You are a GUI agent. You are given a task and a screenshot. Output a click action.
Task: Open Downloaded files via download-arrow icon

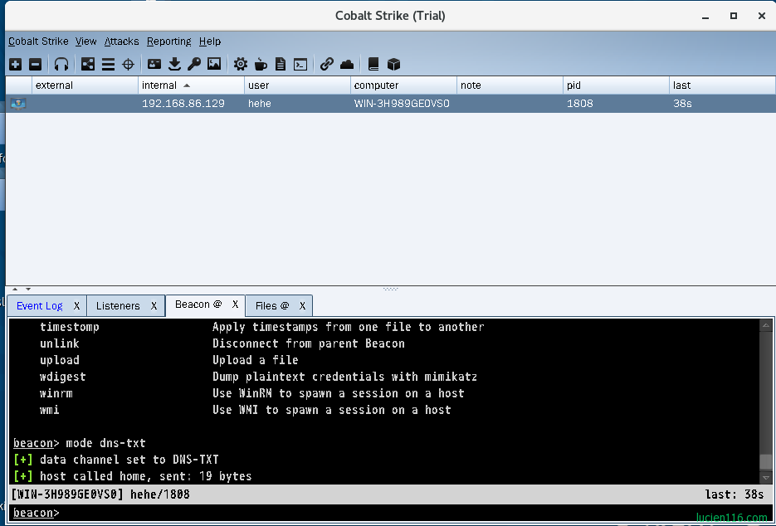coord(174,64)
